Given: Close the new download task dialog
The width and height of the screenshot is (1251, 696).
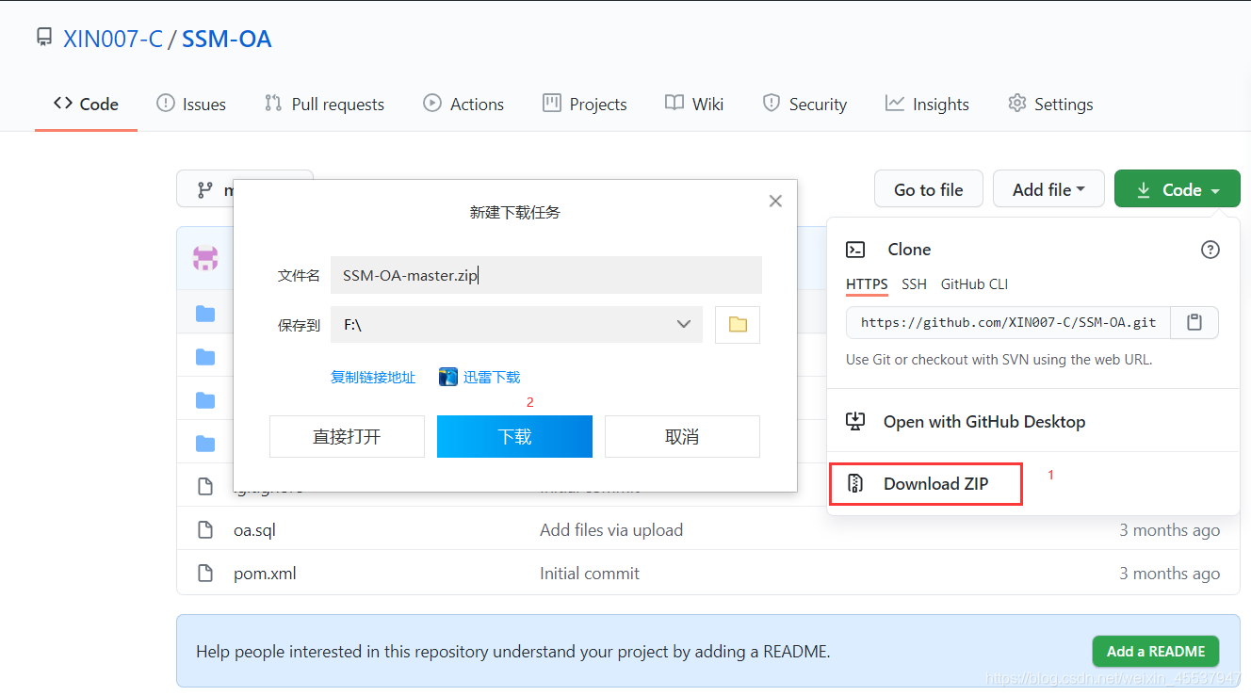Looking at the screenshot, I should tap(775, 201).
